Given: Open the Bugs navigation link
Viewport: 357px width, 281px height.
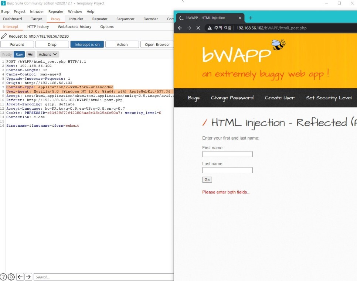Looking at the screenshot, I should (x=194, y=98).
